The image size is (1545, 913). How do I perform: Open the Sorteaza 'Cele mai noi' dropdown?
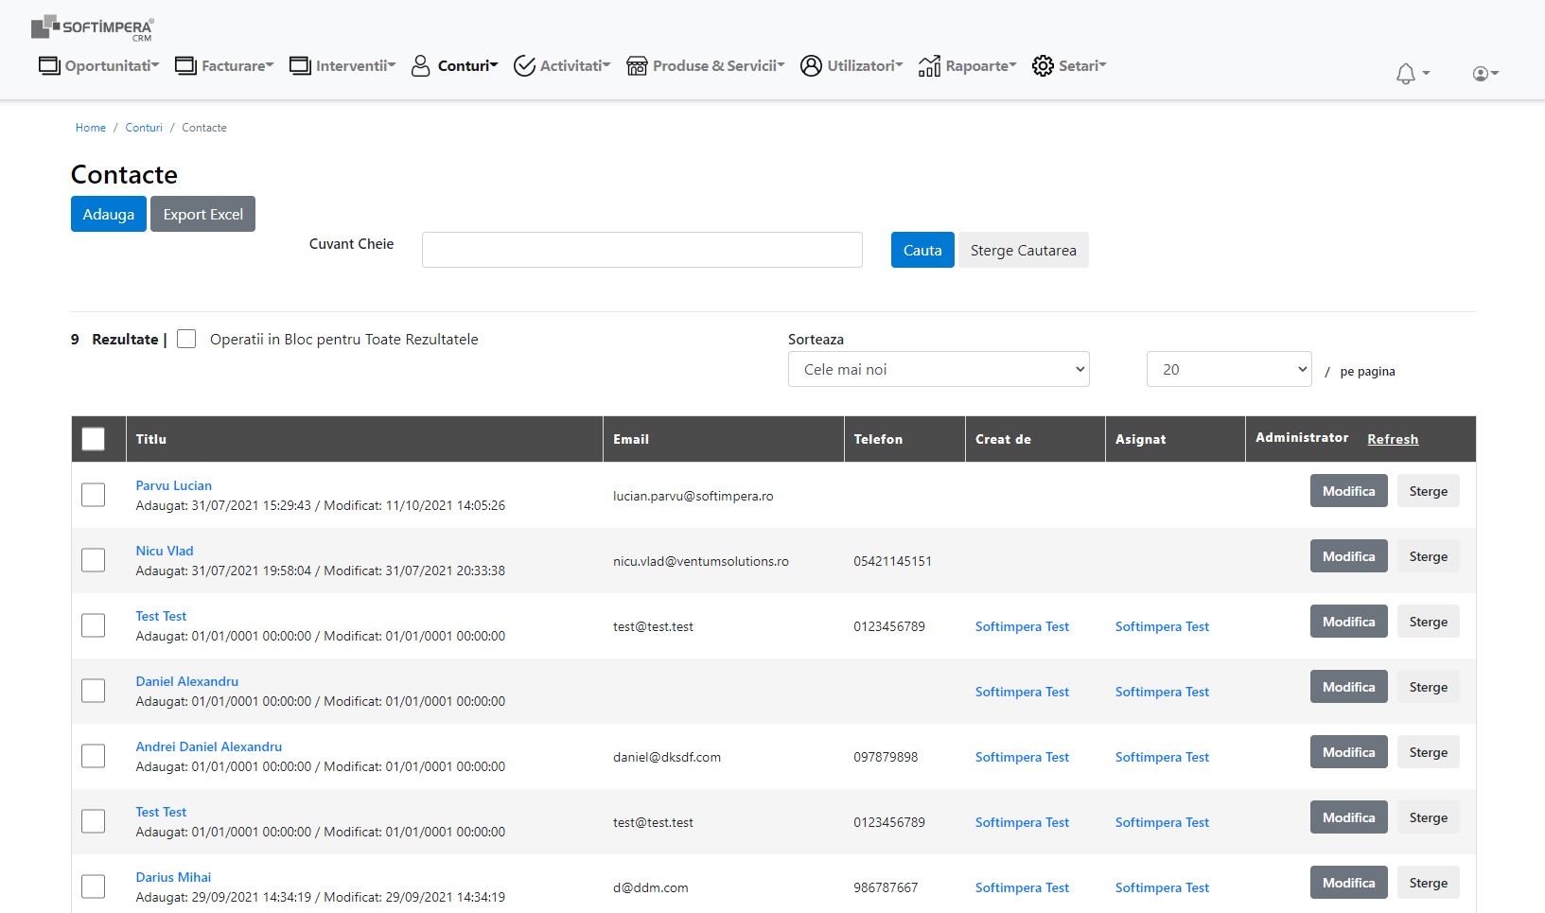click(939, 369)
